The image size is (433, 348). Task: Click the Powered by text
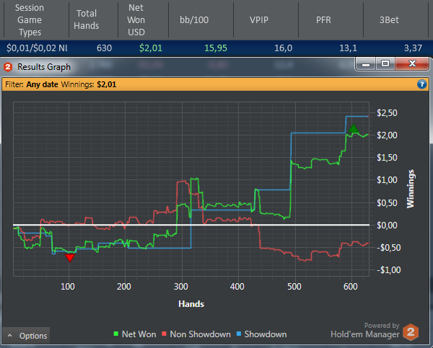[382, 326]
